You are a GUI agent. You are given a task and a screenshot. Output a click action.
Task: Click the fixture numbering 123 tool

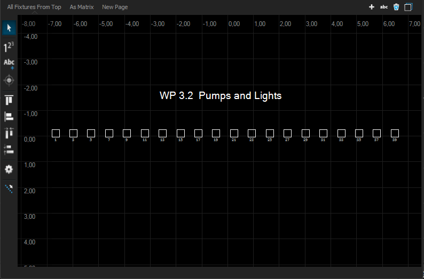point(9,47)
